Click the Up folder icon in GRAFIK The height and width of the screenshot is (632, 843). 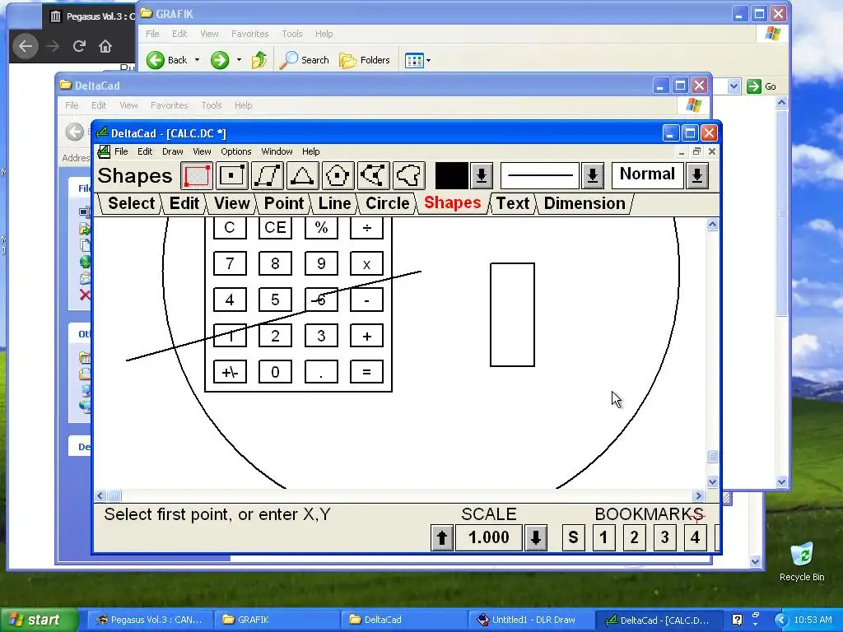click(x=259, y=60)
